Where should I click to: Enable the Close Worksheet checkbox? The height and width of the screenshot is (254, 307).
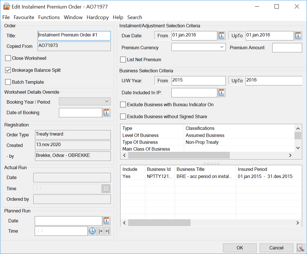coord(8,58)
